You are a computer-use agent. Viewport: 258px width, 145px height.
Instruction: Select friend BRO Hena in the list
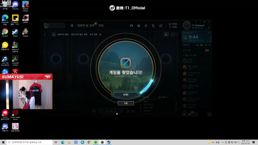click(x=196, y=80)
